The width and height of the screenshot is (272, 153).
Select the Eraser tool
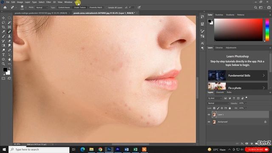click(9, 41)
